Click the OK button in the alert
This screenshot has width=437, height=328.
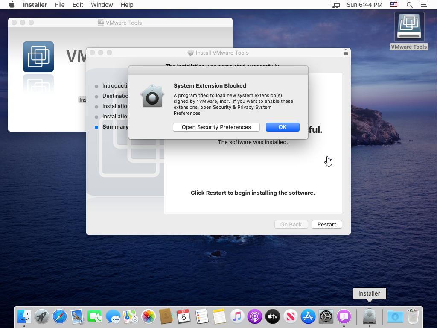coord(282,127)
